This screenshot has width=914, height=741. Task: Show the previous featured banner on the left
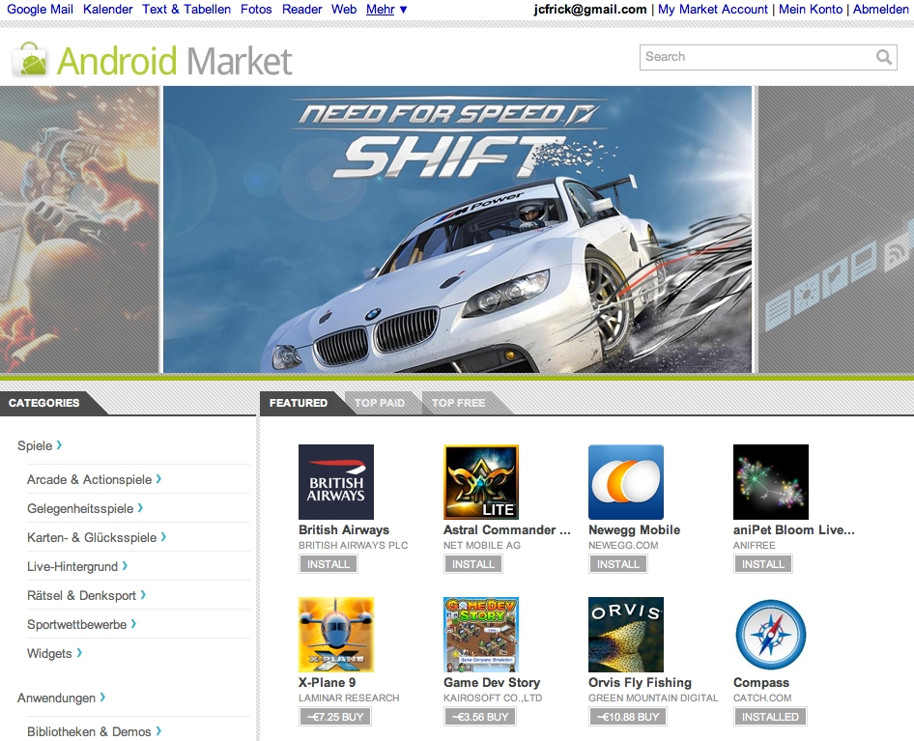pyautogui.click(x=79, y=229)
